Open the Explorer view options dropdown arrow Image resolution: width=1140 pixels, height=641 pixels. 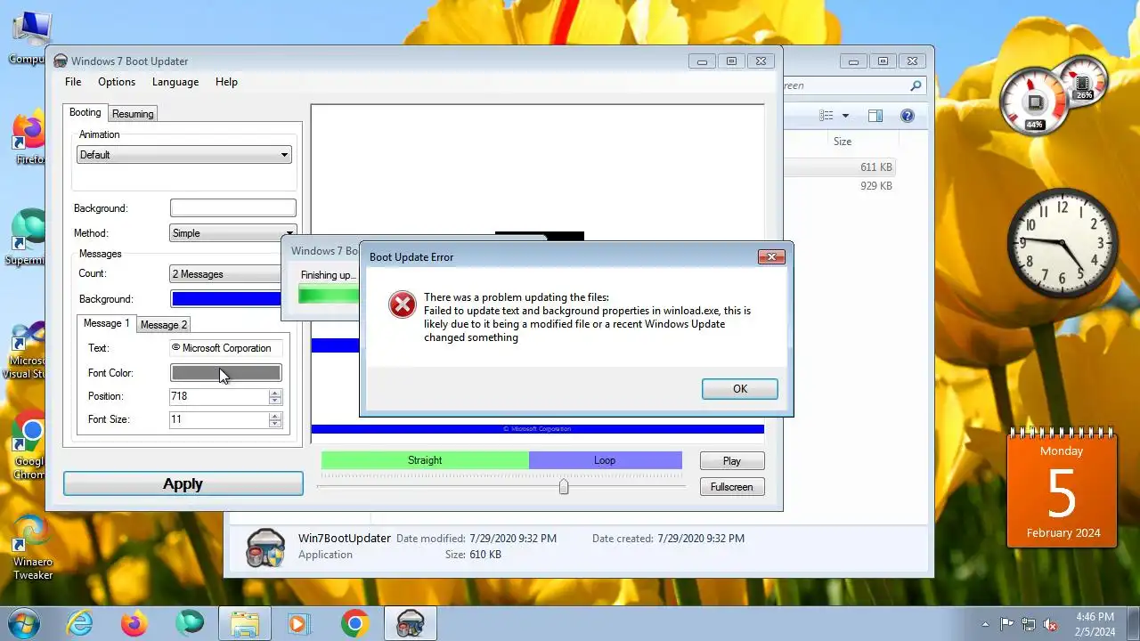(x=845, y=116)
